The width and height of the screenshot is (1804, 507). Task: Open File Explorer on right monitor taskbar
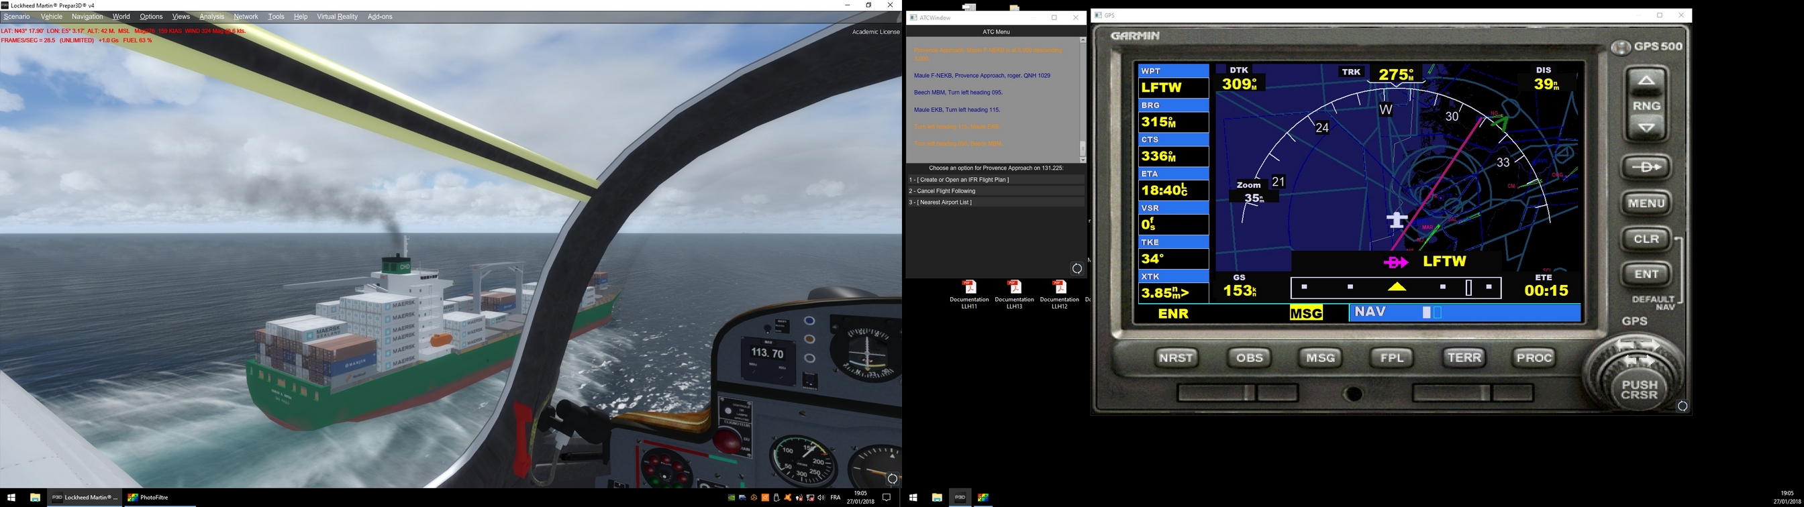pyautogui.click(x=936, y=497)
